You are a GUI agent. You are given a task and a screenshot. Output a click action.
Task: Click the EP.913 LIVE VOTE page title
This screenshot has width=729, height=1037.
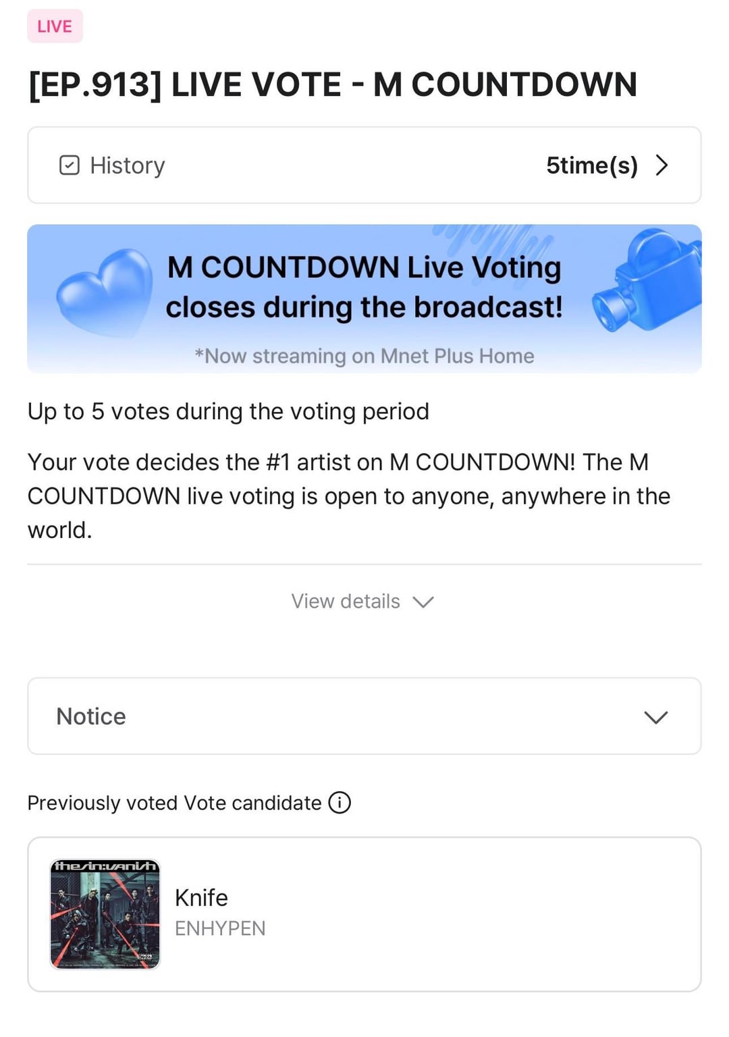[333, 85]
